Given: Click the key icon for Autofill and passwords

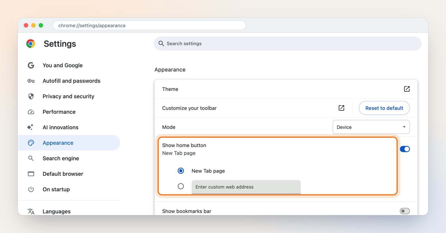Looking at the screenshot, I should click(x=31, y=81).
